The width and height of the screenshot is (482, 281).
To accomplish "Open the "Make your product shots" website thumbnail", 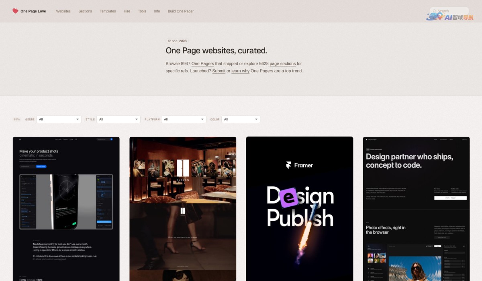I will point(66,209).
